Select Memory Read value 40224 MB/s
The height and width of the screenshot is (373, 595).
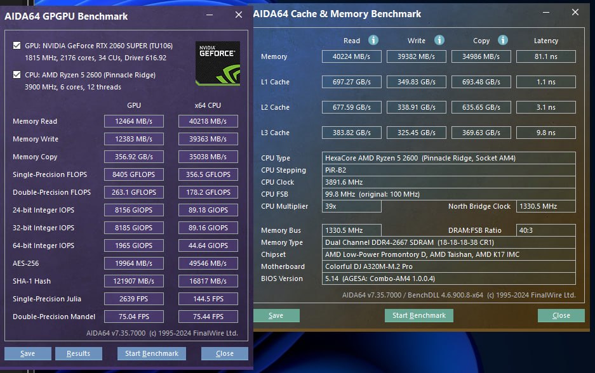352,56
